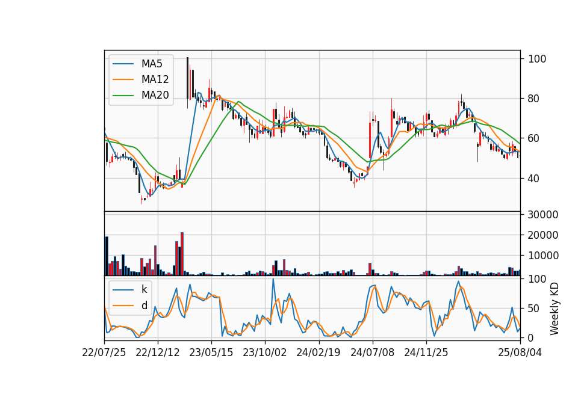Click the date label 23/10/02
The image size is (578, 415).
click(265, 352)
